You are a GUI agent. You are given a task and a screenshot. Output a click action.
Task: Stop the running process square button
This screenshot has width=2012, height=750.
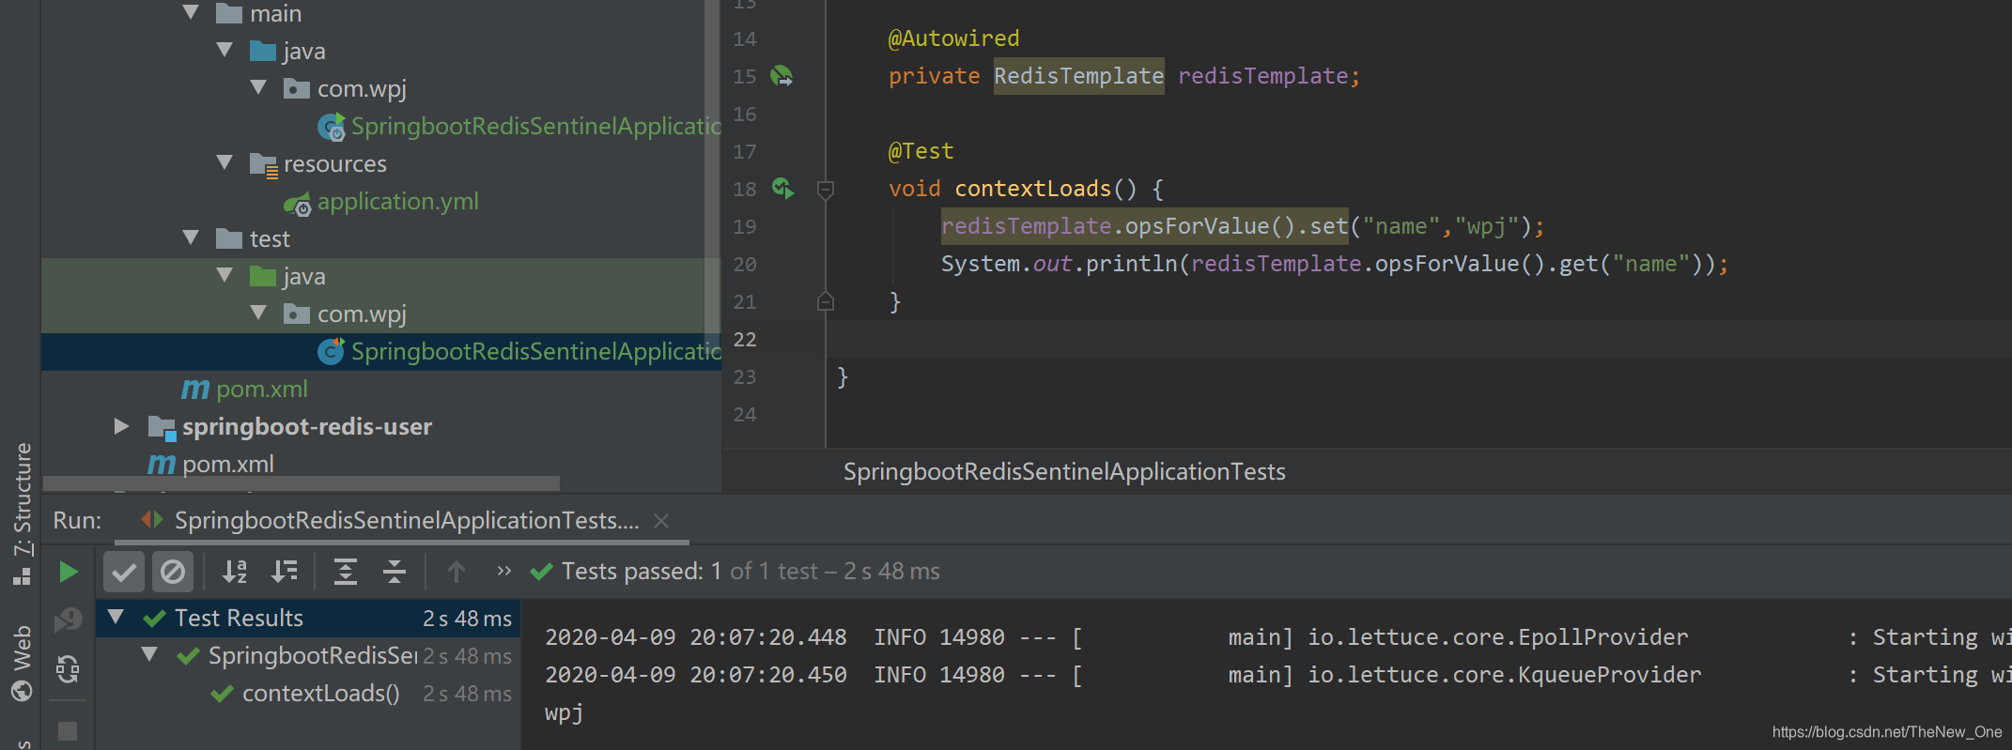(68, 730)
